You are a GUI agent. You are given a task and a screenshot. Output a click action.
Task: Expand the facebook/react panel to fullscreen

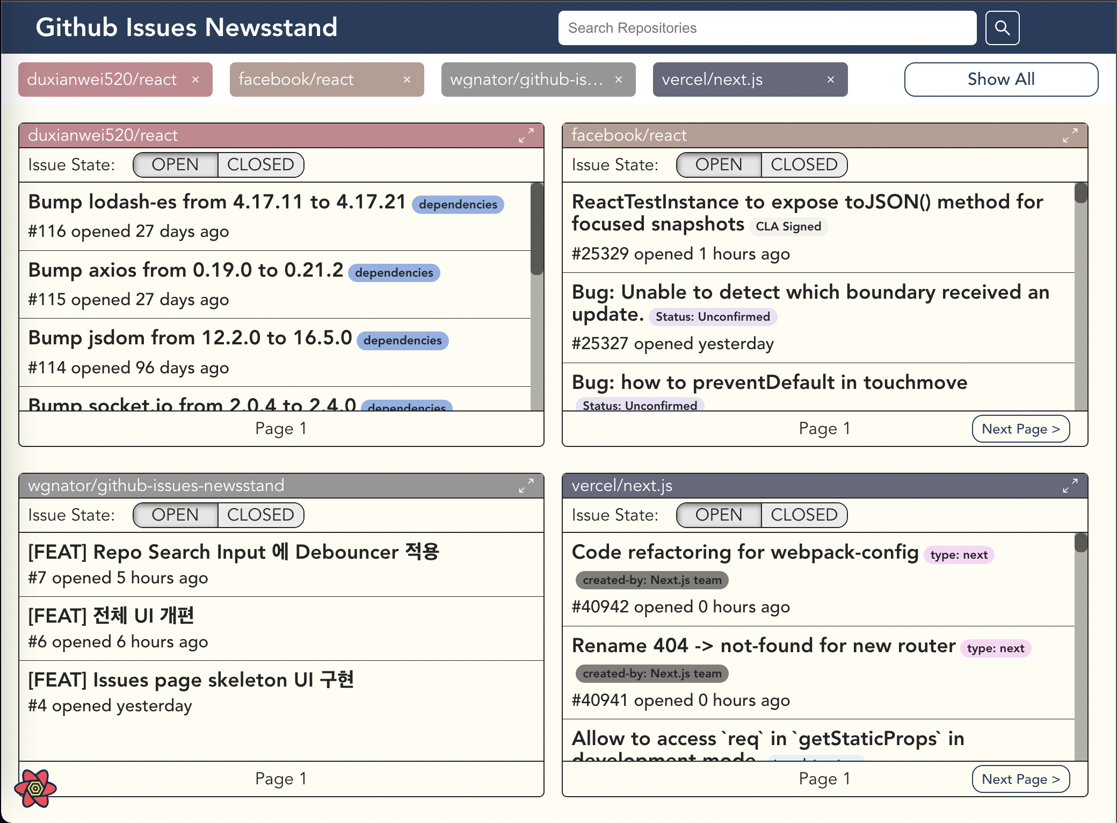pos(1070,135)
